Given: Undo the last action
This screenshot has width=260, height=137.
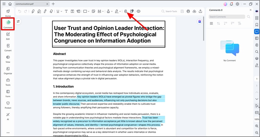Looking at the screenshot, I should 19,11.
